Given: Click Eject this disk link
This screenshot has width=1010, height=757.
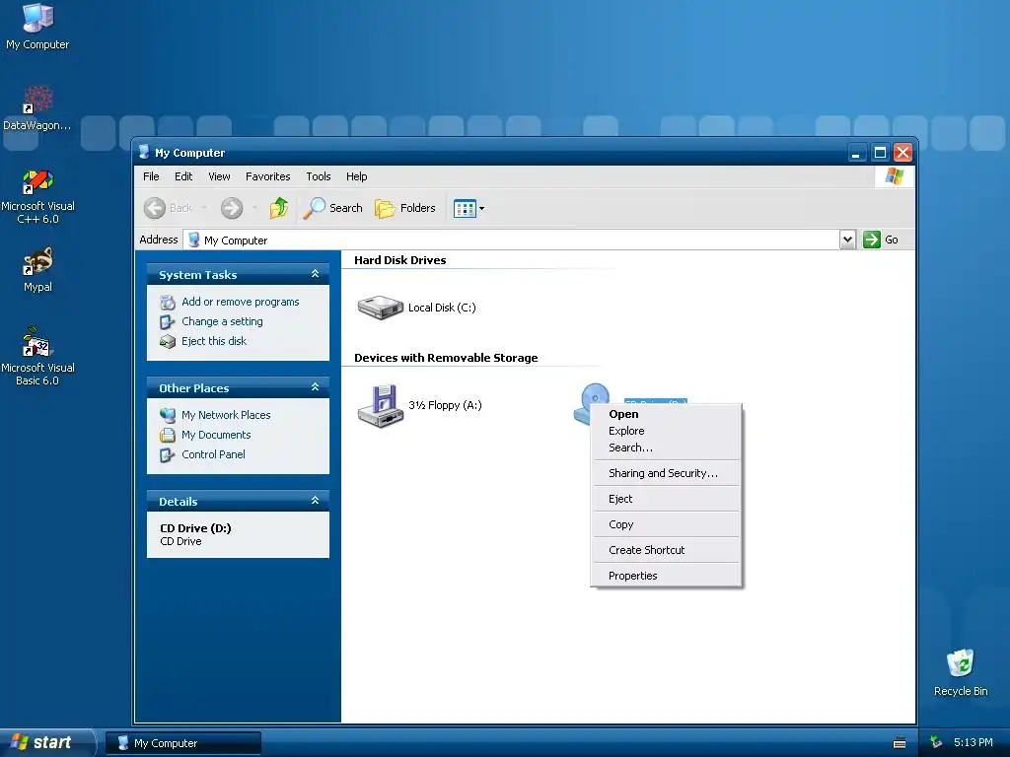Looking at the screenshot, I should (214, 341).
